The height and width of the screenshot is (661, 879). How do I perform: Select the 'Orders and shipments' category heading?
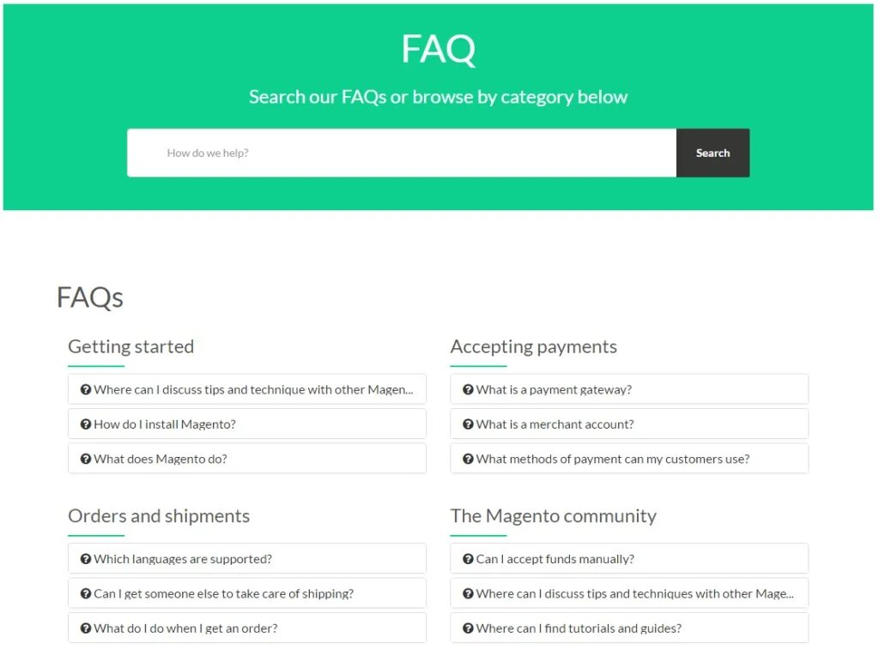click(159, 516)
